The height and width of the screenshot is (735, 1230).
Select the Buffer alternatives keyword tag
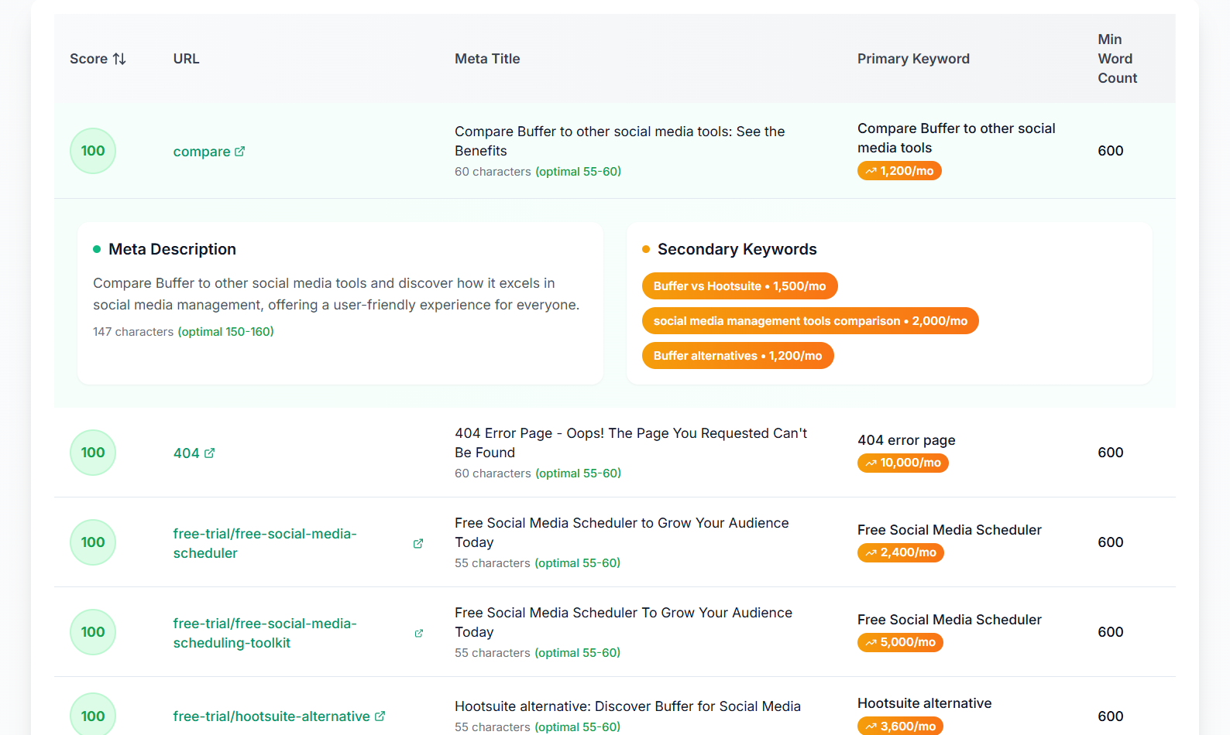(737, 356)
